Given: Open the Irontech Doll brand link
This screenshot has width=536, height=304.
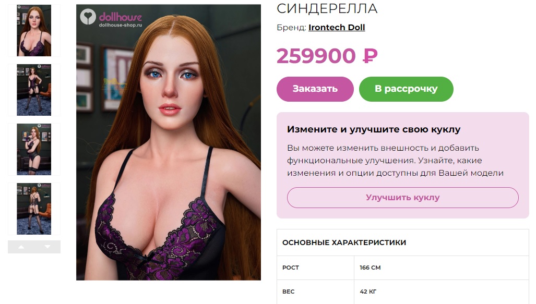Looking at the screenshot, I should coord(337,27).
